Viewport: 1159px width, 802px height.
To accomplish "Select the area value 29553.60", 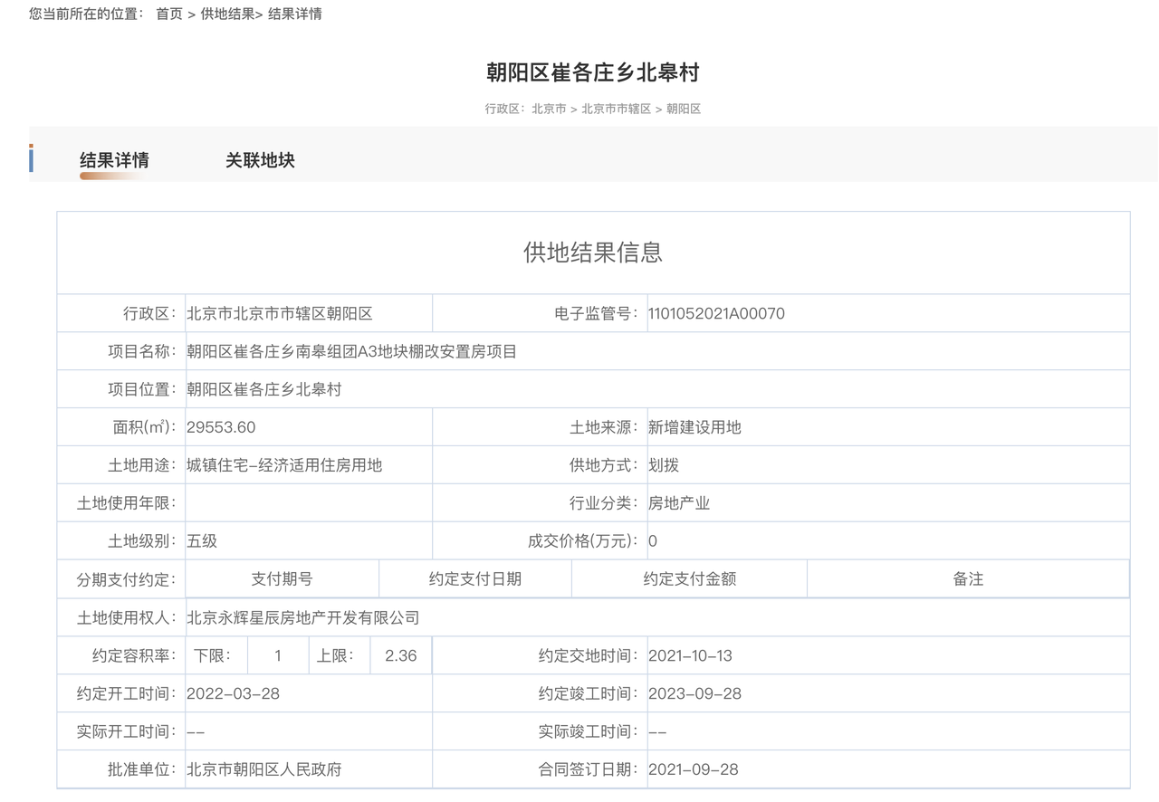I will point(221,428).
